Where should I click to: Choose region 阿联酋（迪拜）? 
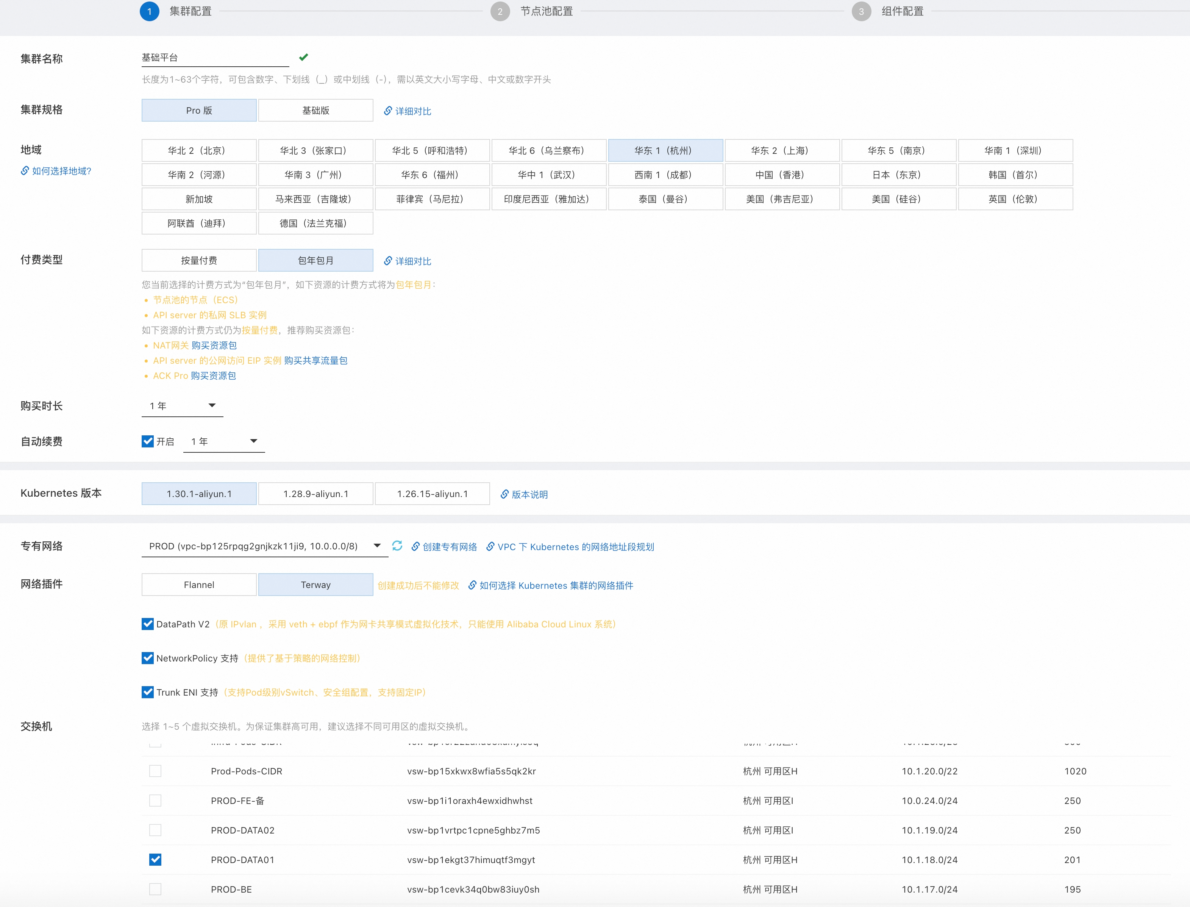pyautogui.click(x=199, y=224)
